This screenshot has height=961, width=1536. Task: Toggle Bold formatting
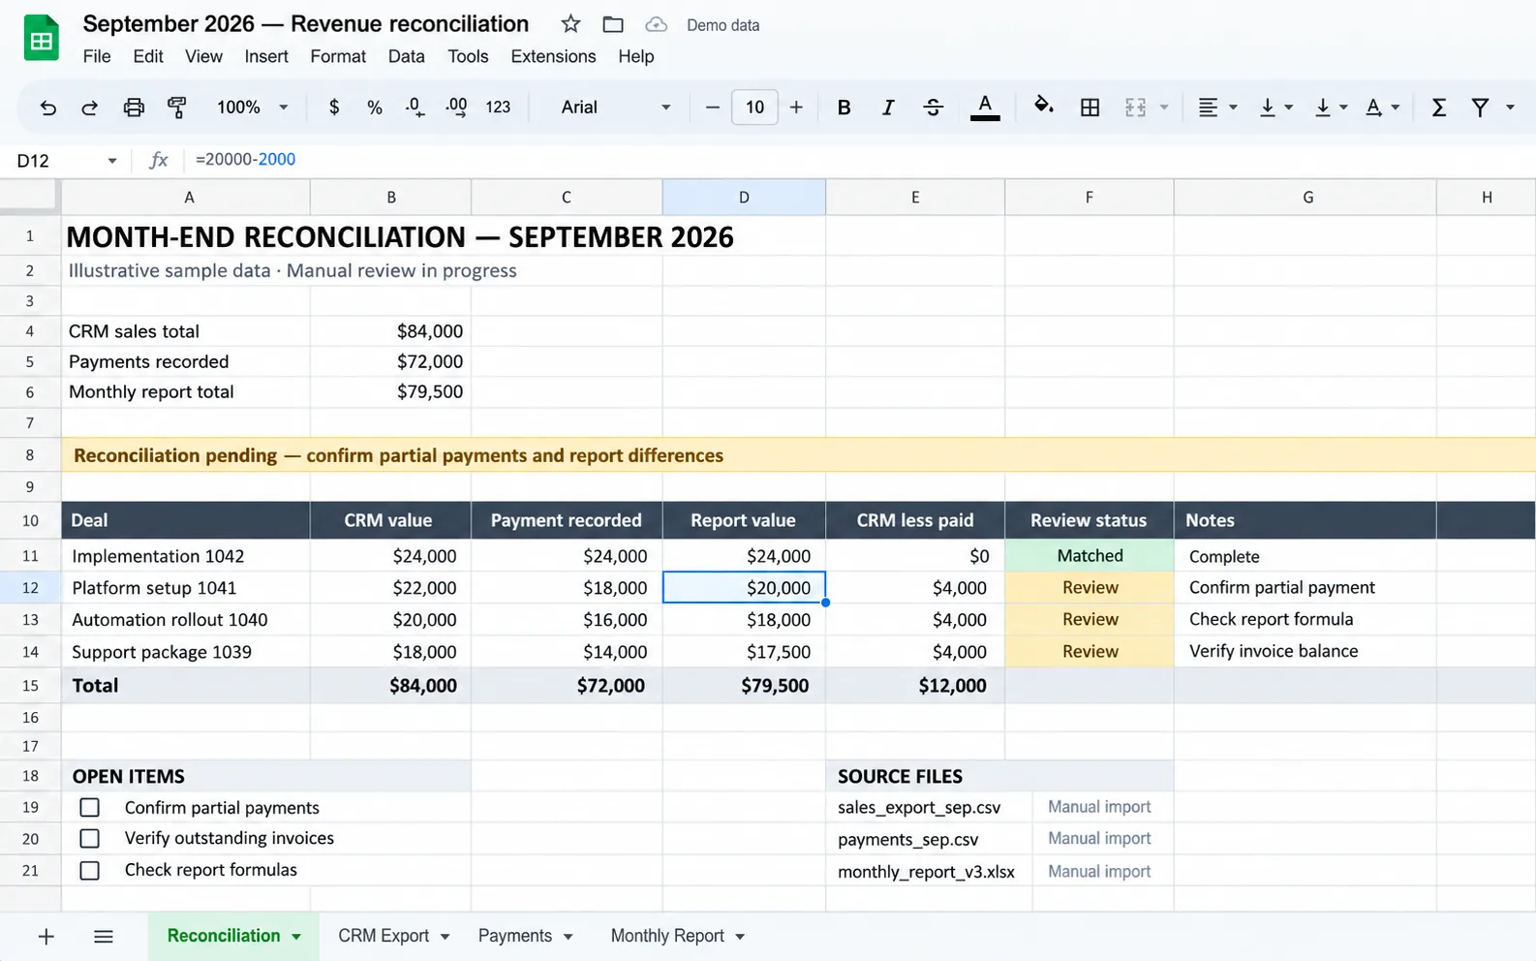tap(844, 108)
